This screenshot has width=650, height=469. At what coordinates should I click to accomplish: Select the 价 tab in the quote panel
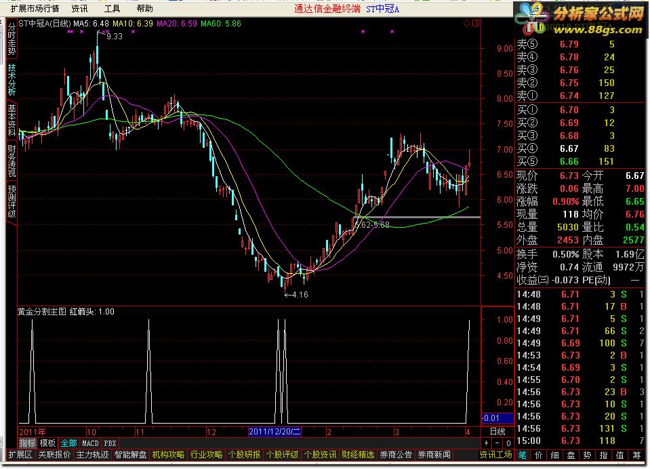[538, 455]
